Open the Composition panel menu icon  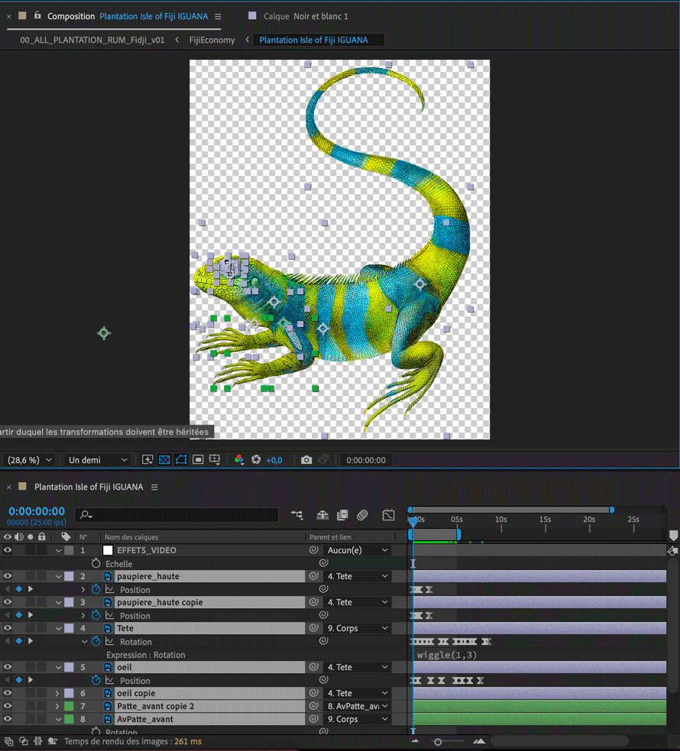[x=218, y=16]
